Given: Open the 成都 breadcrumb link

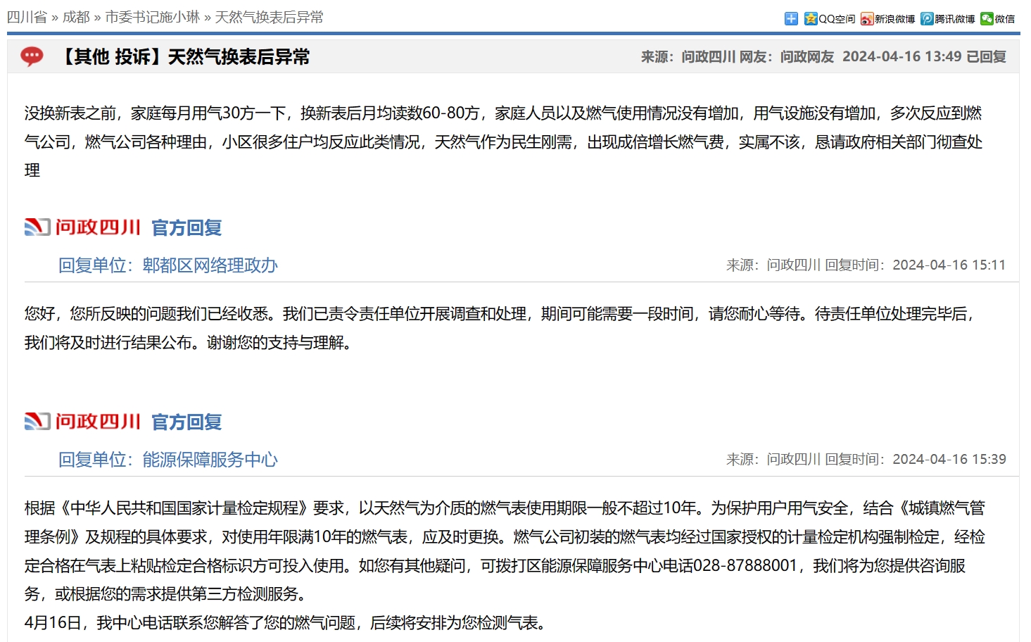Looking at the screenshot, I should 76,17.
